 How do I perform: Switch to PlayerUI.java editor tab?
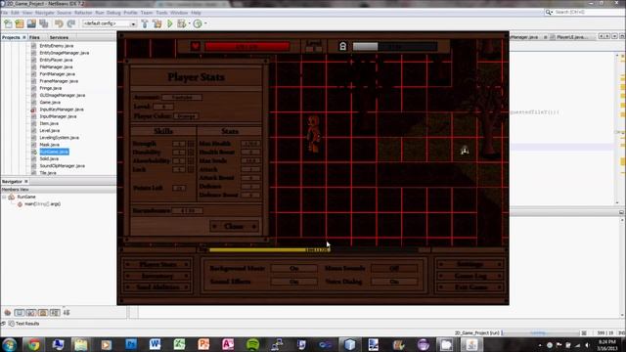[571, 37]
